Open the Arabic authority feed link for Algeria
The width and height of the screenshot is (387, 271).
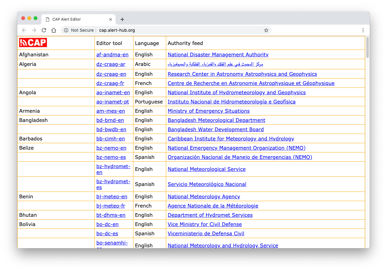pyautogui.click(x=215, y=64)
